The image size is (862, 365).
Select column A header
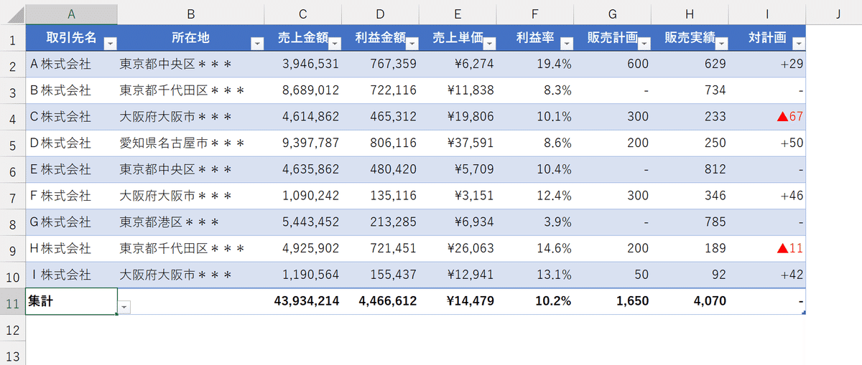(x=72, y=14)
